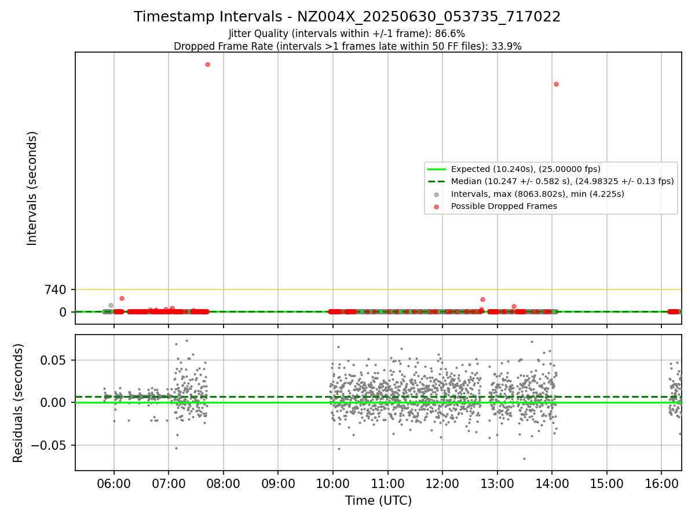Click the '06:00' x-axis tick label
This screenshot has width=695, height=521.
(114, 483)
